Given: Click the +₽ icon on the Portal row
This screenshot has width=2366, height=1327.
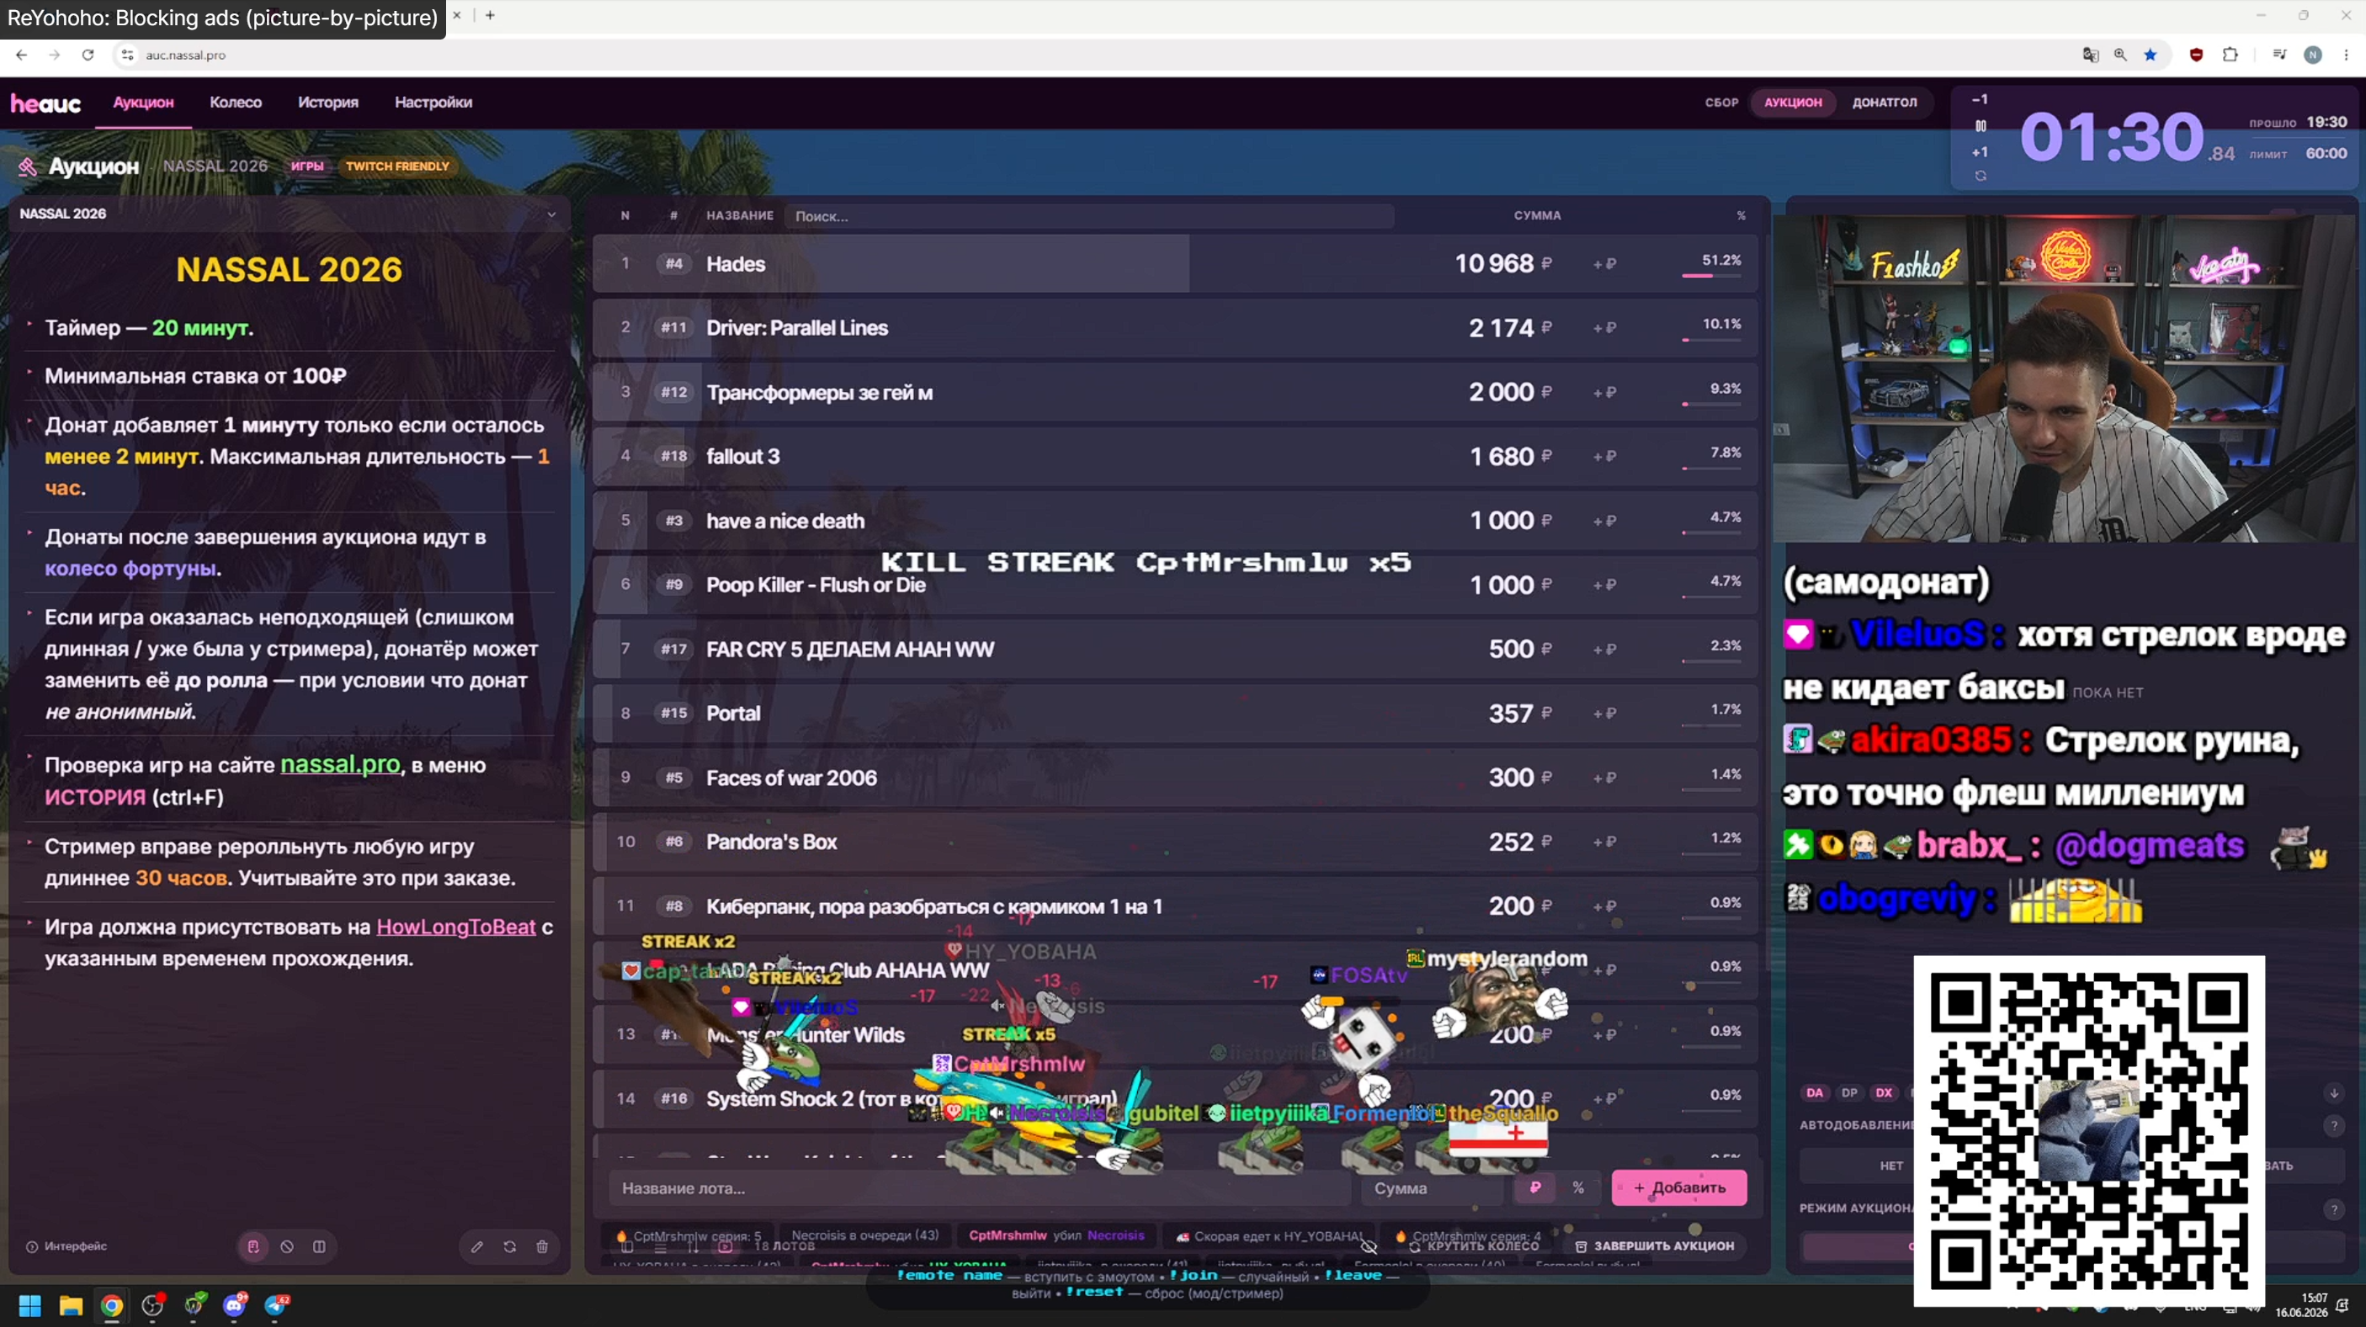Looking at the screenshot, I should [1604, 714].
